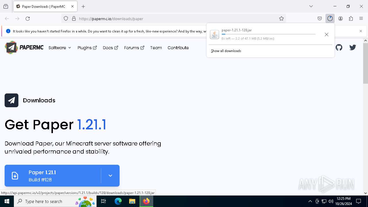Image resolution: width=368 pixels, height=207 pixels.
Task: Launch Microsoft Edge from taskbar
Action: (118, 201)
